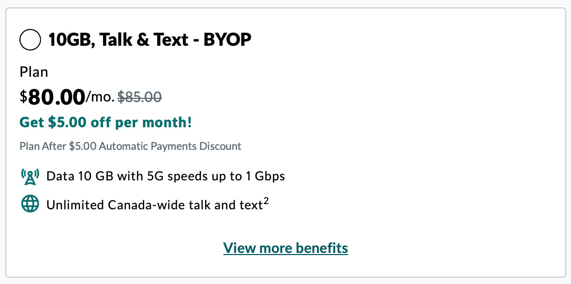Click the Plan After $5.00 Automatic Payments Discount note
The height and width of the screenshot is (284, 571).
(130, 146)
